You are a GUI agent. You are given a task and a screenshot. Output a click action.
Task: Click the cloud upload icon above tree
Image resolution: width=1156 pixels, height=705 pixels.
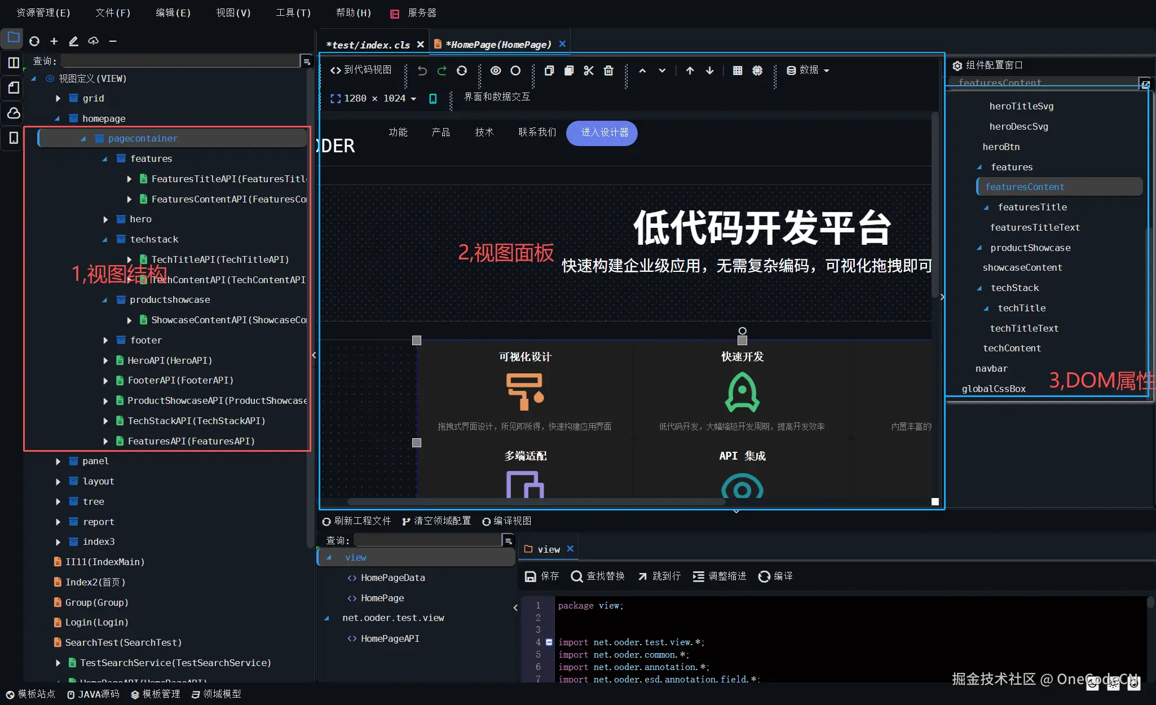pyautogui.click(x=93, y=41)
